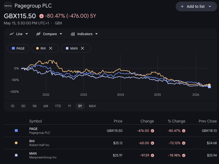The width and height of the screenshot is (219, 164).
Task: Switch chart range to 1M
Action: 34,106
